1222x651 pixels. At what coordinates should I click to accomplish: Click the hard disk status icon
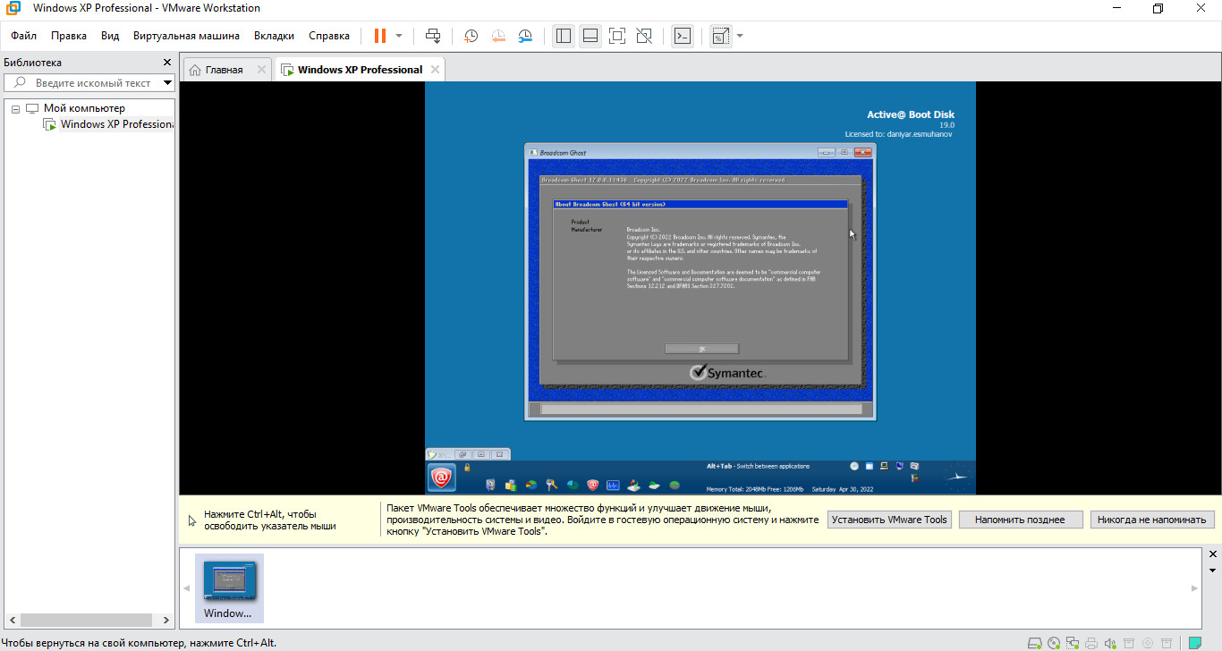[1035, 642]
